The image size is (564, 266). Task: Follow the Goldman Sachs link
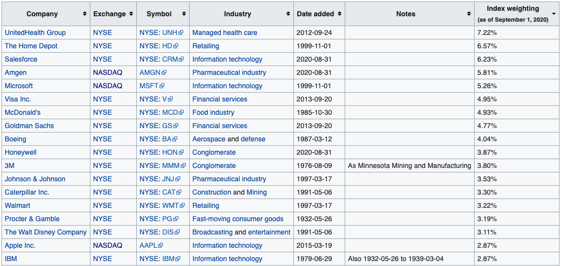tap(30, 126)
